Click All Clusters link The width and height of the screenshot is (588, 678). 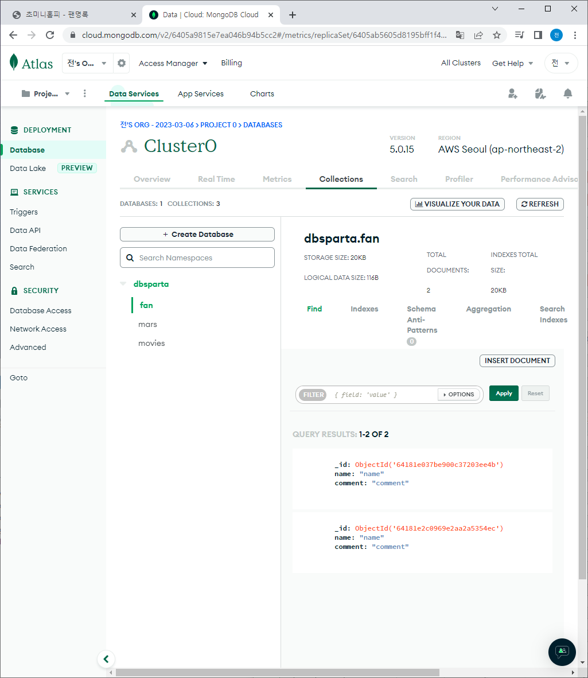click(461, 63)
